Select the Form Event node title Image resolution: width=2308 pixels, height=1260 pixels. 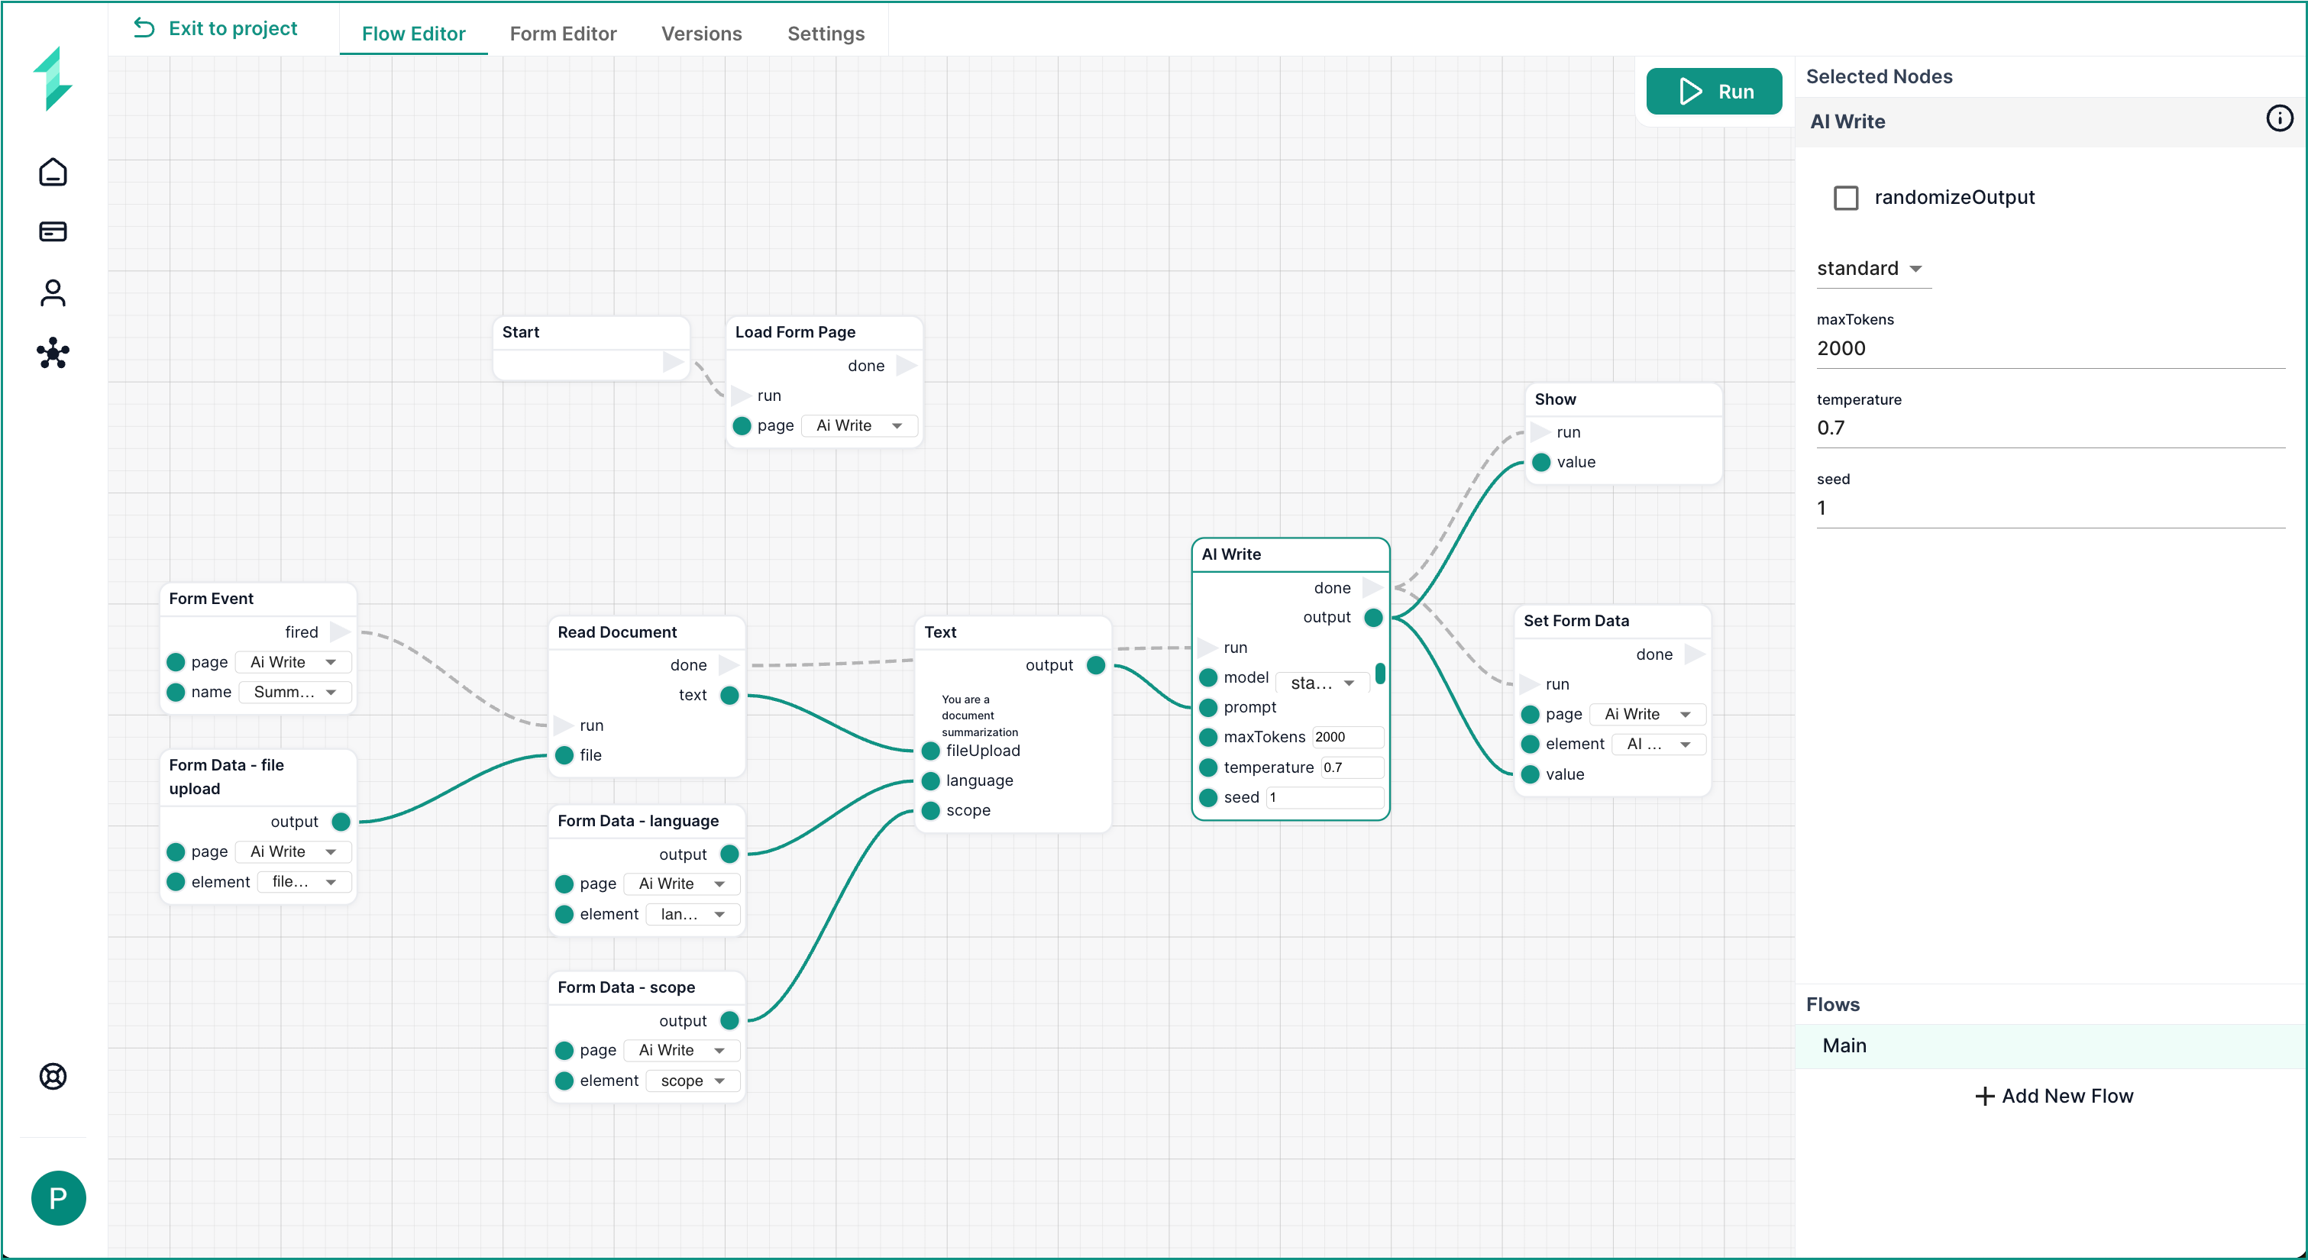click(x=212, y=599)
